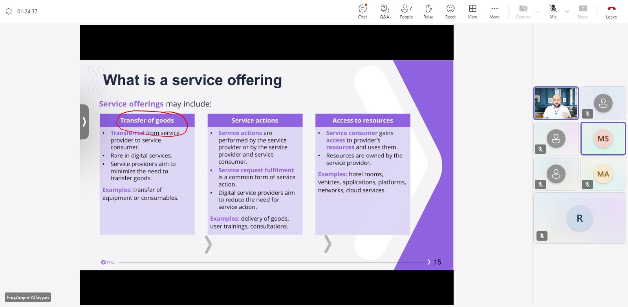
Task: Click the shield security icon
Action: (x=9, y=11)
